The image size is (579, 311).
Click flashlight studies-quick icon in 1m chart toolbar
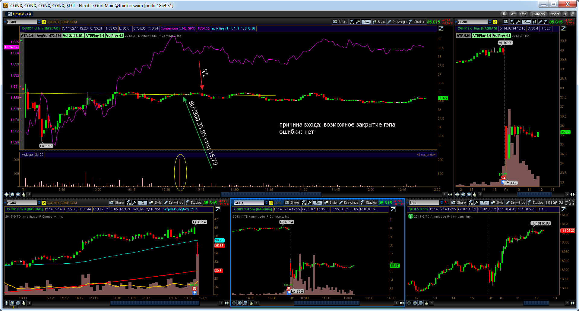click(x=352, y=22)
